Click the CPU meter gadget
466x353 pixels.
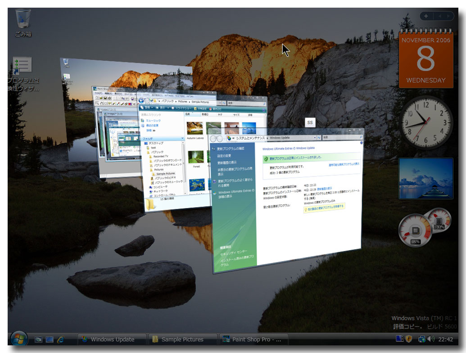tap(415, 230)
